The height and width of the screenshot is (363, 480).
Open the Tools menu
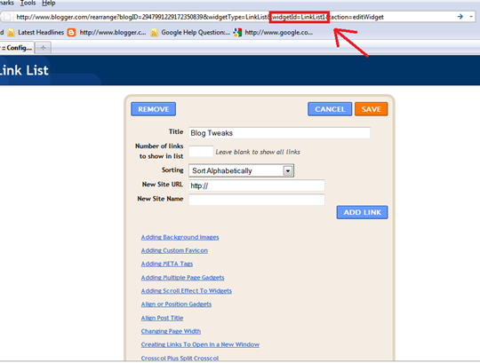28,4
